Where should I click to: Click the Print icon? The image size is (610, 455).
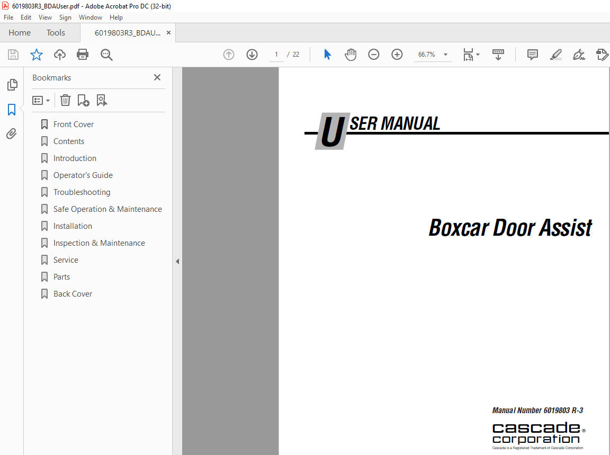click(83, 54)
